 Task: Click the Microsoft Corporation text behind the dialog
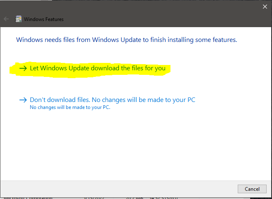(x=28, y=198)
